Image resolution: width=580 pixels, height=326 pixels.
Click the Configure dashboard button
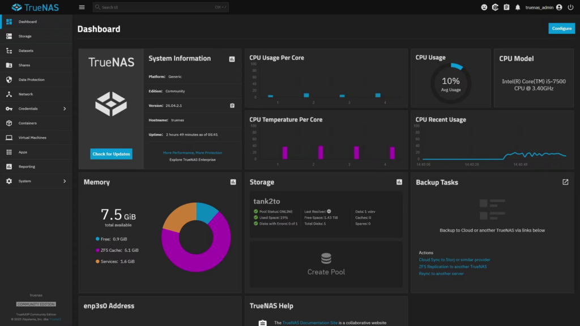[561, 28]
